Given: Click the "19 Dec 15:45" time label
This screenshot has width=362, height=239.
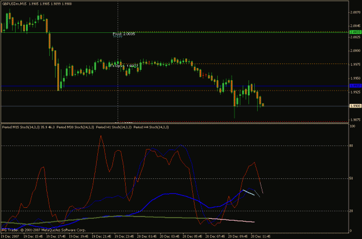Looking at the screenshot, I should [x=33, y=236].
